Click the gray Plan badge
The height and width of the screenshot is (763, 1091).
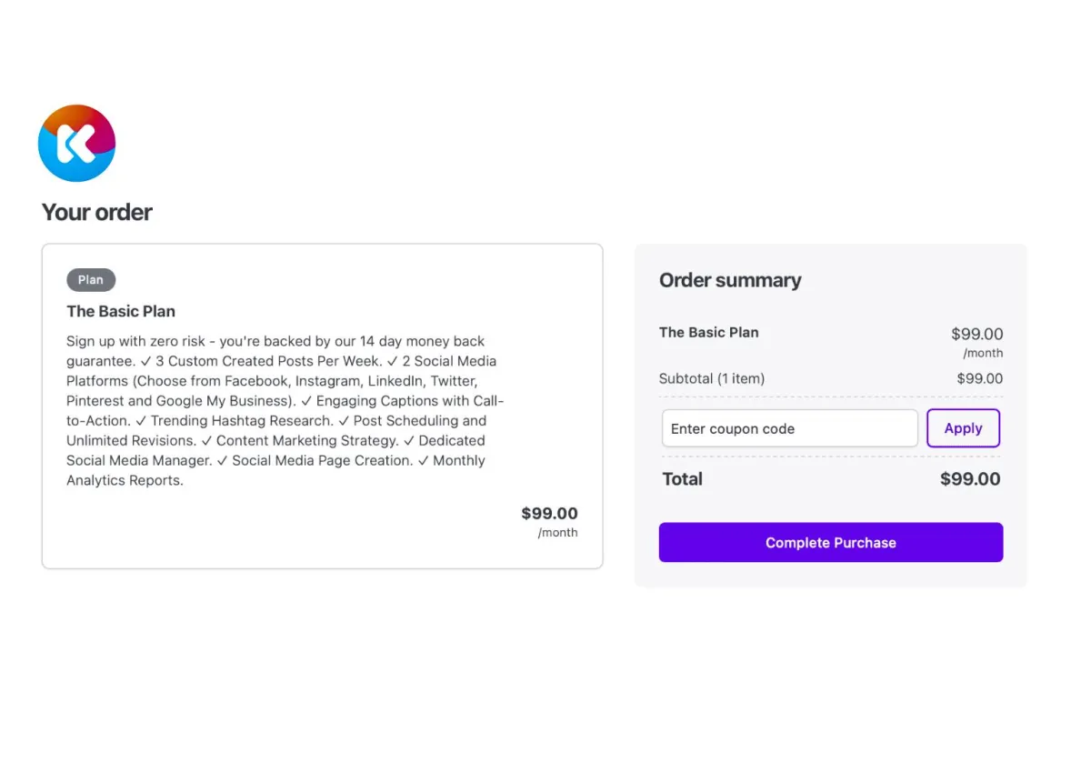[91, 280]
